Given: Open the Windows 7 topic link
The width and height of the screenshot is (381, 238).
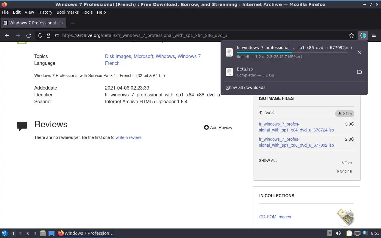Looking at the screenshot, I should pos(189,56).
